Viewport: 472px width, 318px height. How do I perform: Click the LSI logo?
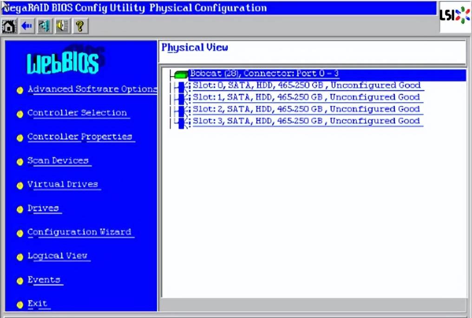coord(455,15)
